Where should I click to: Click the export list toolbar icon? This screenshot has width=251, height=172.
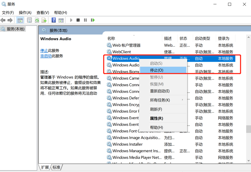44,20
